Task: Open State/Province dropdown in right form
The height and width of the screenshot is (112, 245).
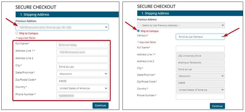Action: point(200,76)
